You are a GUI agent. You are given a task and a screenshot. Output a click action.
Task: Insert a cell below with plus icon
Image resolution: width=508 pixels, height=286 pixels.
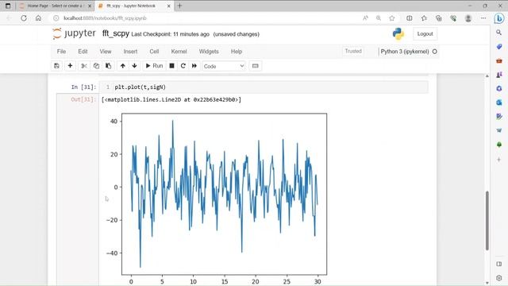(70, 66)
